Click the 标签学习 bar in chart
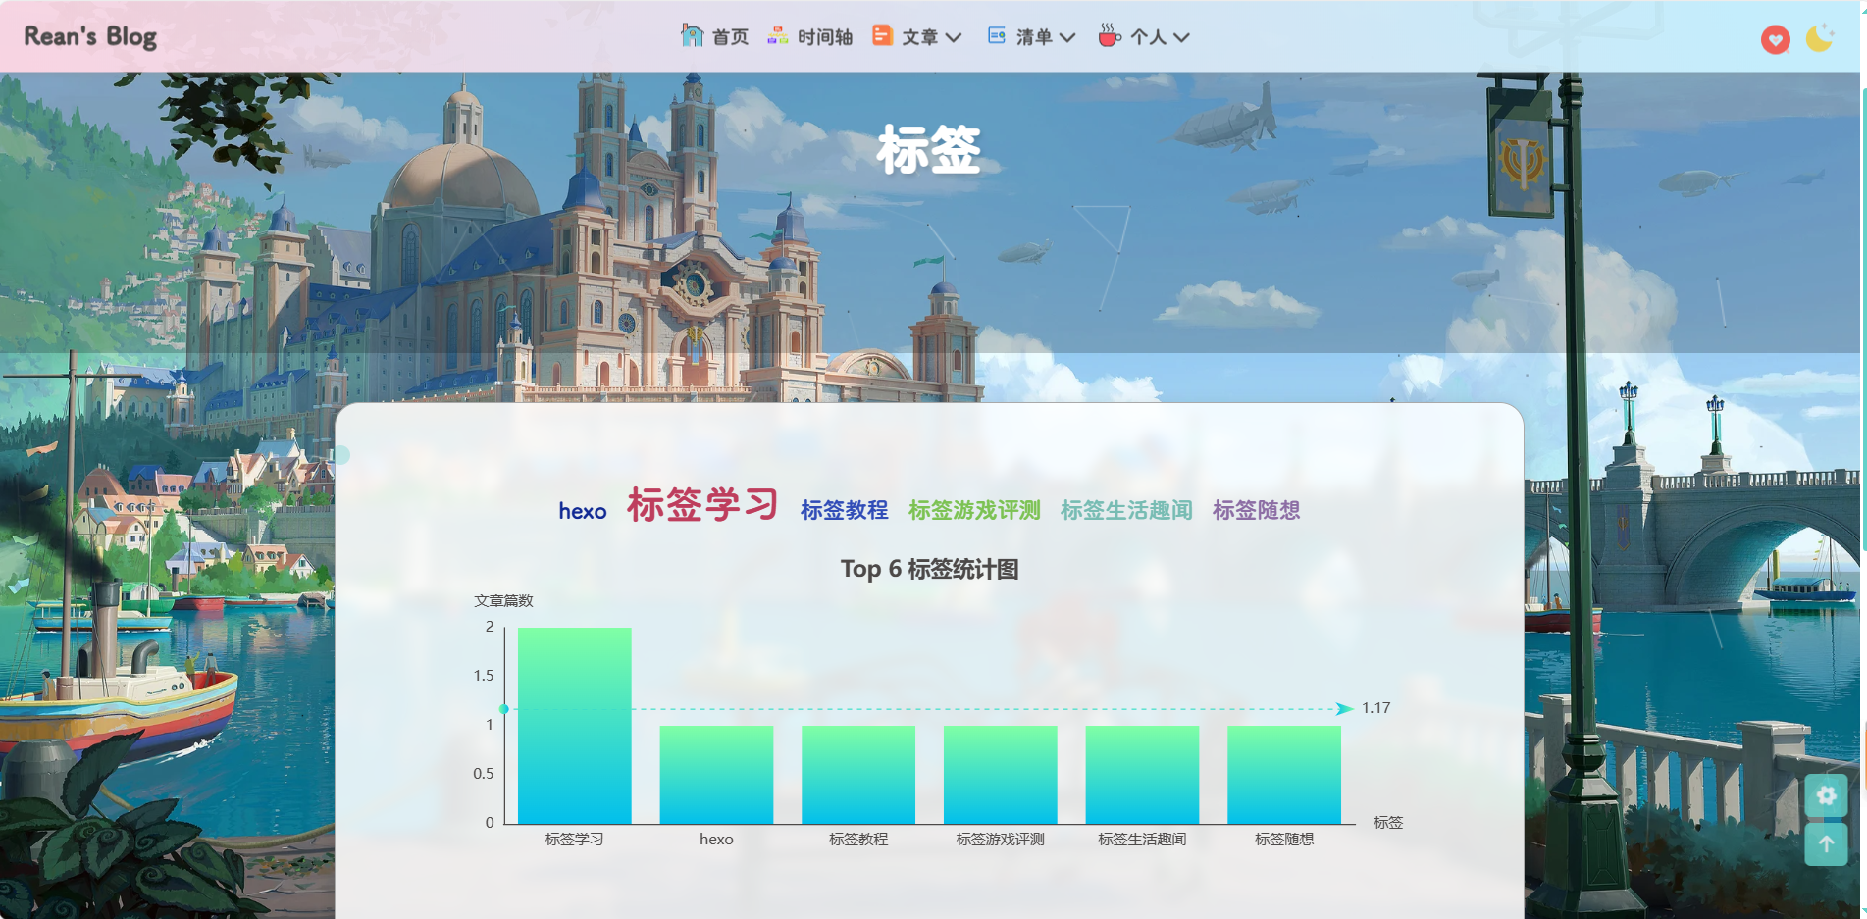This screenshot has height=919, width=1867. point(574,726)
